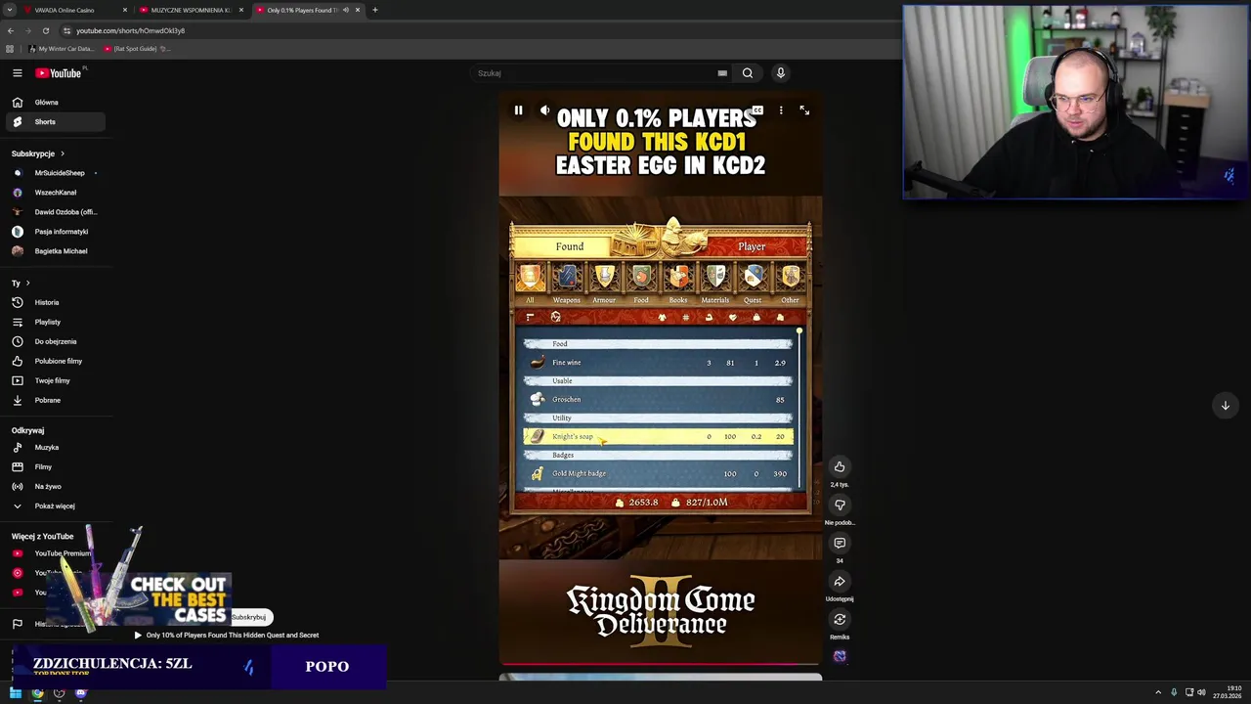The width and height of the screenshot is (1251, 704).
Task: Seek on the red Shorts progress bar
Action: click(x=661, y=664)
